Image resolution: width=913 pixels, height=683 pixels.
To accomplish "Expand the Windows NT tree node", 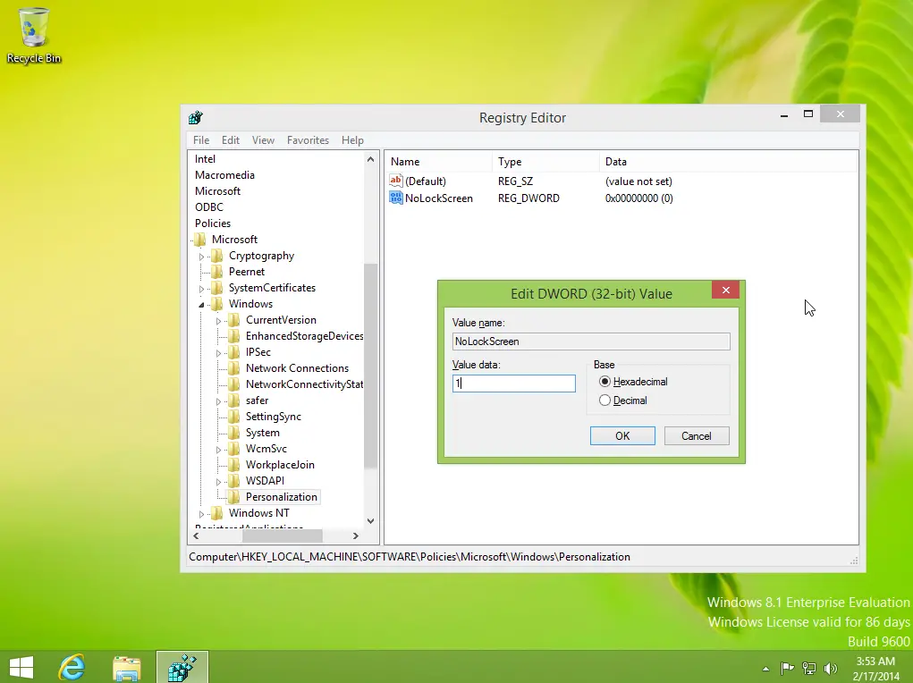I will point(202,513).
